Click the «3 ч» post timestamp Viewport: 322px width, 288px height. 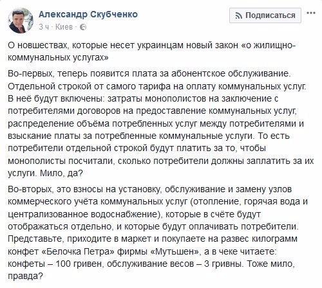(x=44, y=27)
